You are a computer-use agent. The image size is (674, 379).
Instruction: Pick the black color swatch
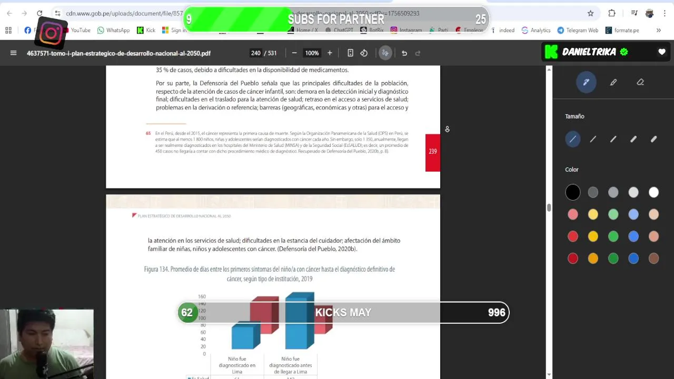point(573,193)
